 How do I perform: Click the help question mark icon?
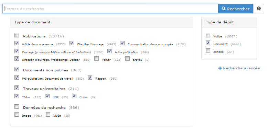259,9
